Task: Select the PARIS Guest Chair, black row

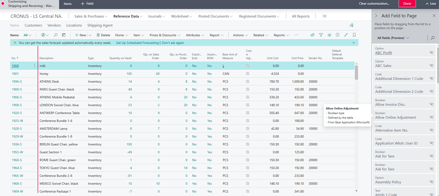Action: [x=57, y=89]
